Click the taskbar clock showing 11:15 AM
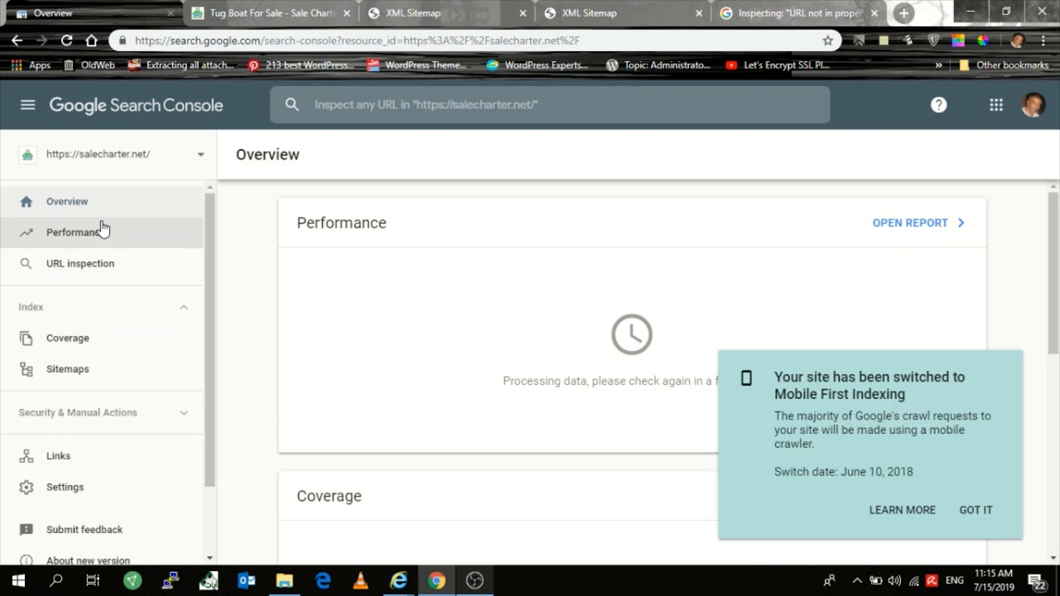The width and height of the screenshot is (1060, 596). 993,580
